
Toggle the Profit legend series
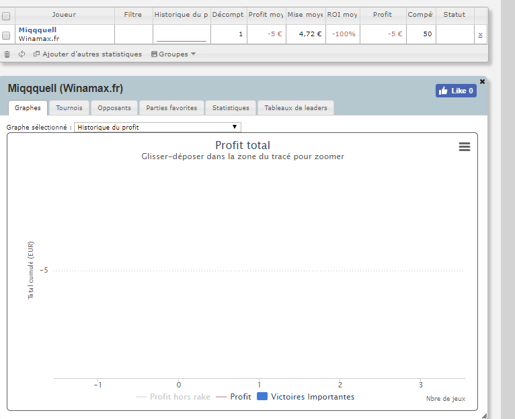(233, 397)
